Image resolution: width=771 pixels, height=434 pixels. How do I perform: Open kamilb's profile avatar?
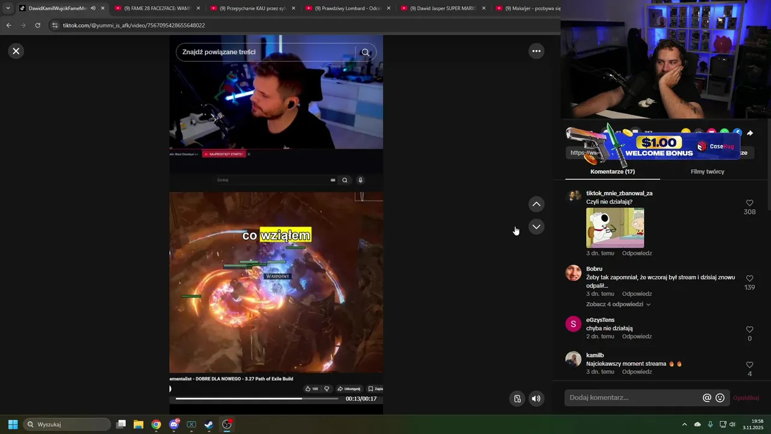[573, 359]
